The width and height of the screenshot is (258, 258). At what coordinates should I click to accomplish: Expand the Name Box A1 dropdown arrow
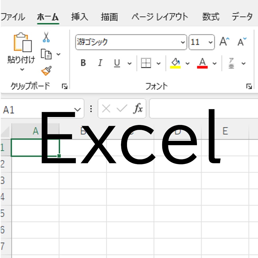(x=77, y=110)
